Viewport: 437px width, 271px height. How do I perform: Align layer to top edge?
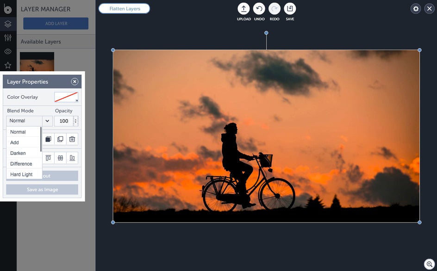point(48,158)
